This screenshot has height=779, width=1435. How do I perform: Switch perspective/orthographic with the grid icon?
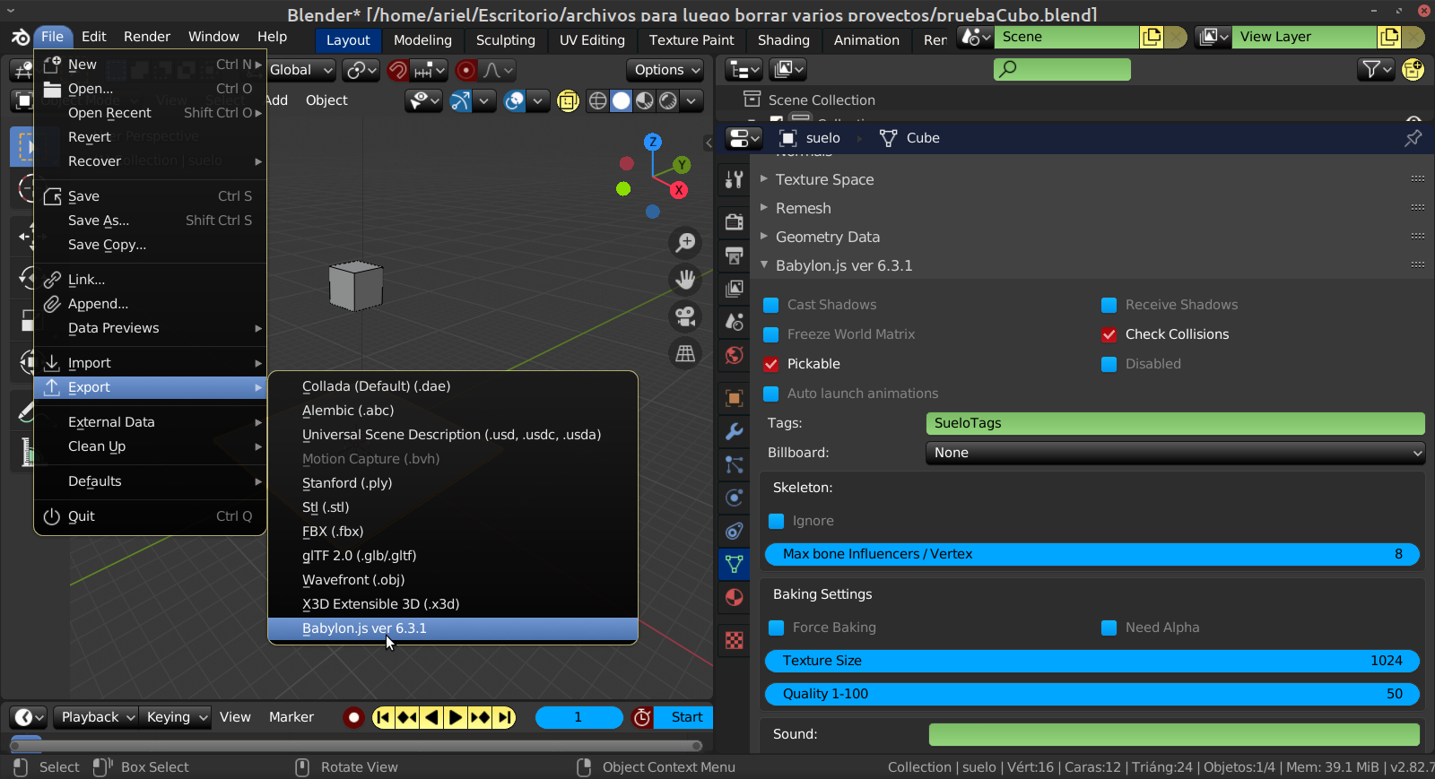pyautogui.click(x=685, y=354)
